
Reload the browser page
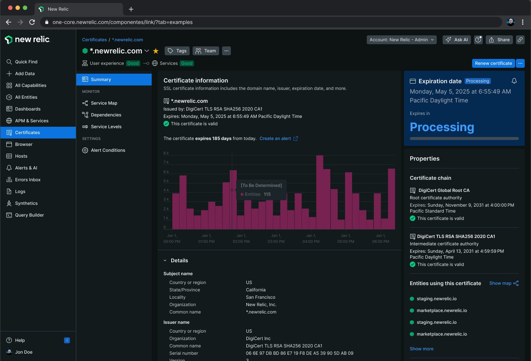point(32,22)
